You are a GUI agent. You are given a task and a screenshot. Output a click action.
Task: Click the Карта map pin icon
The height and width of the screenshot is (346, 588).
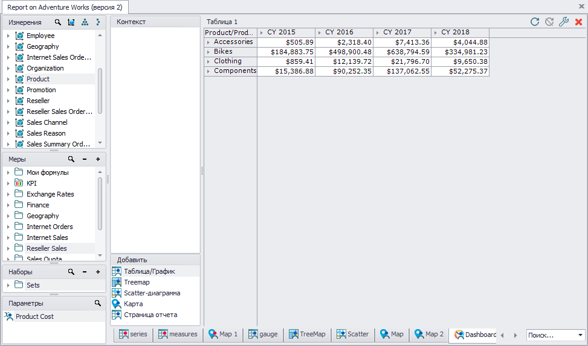(x=117, y=304)
